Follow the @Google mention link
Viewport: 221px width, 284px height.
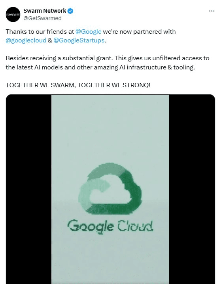(88, 32)
